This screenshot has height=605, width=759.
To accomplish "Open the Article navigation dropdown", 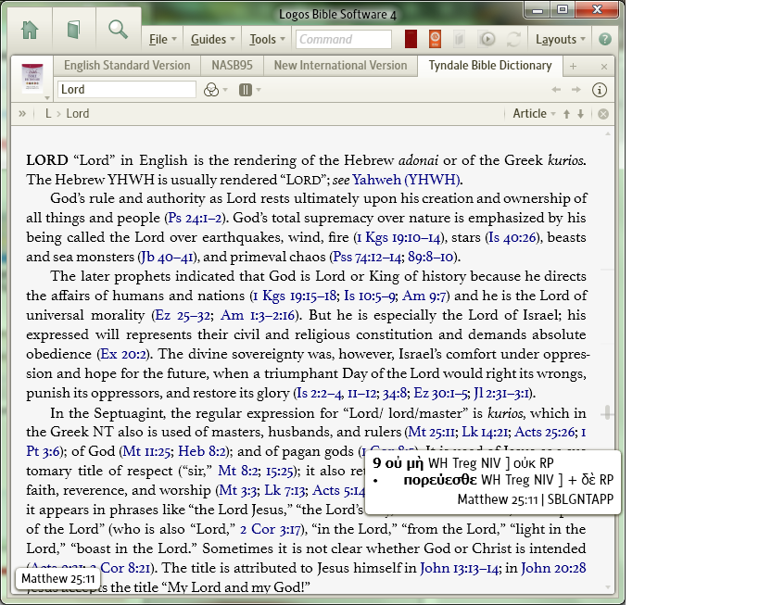I will [x=534, y=113].
